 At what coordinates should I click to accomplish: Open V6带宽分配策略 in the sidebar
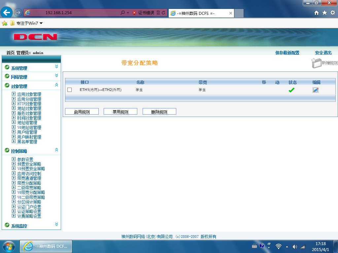(x=31, y=192)
